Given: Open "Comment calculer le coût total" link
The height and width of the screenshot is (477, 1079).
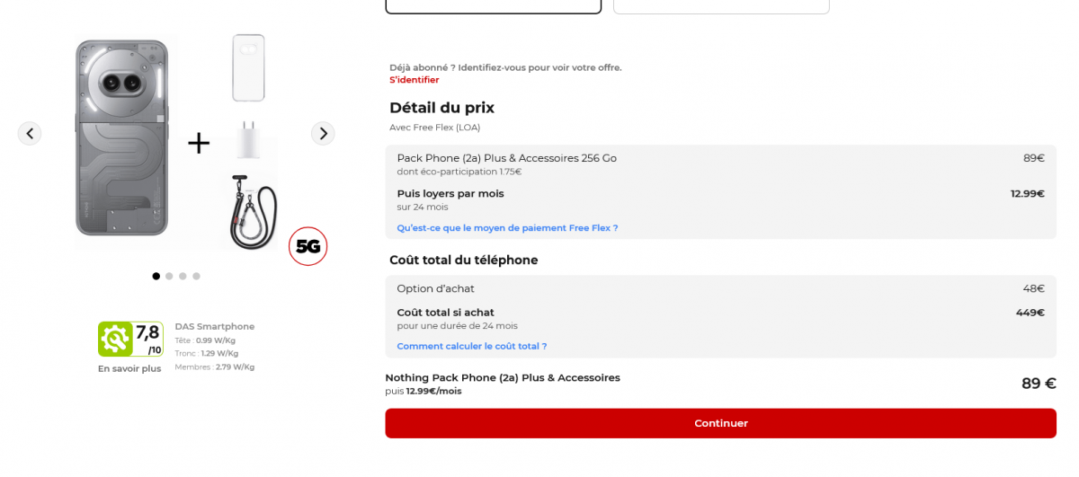Looking at the screenshot, I should [471, 346].
